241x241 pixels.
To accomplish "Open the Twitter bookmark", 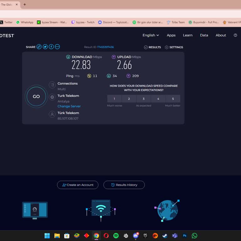I will 6,22.
